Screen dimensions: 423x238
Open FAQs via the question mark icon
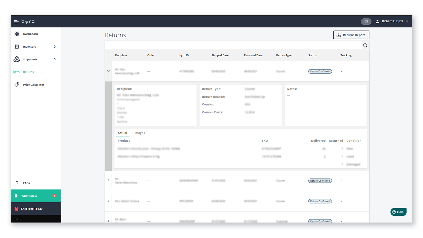[17, 183]
